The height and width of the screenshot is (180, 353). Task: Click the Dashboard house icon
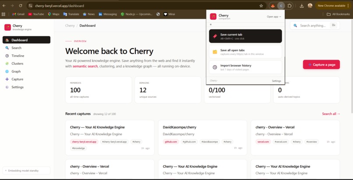point(7,40)
